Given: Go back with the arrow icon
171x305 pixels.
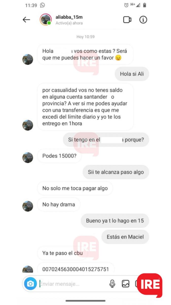Looking at the screenshot, I should (26, 20).
